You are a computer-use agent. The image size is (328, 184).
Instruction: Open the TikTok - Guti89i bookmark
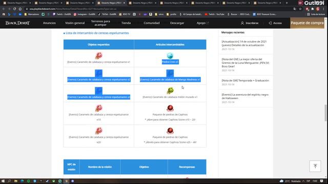[107, 14]
